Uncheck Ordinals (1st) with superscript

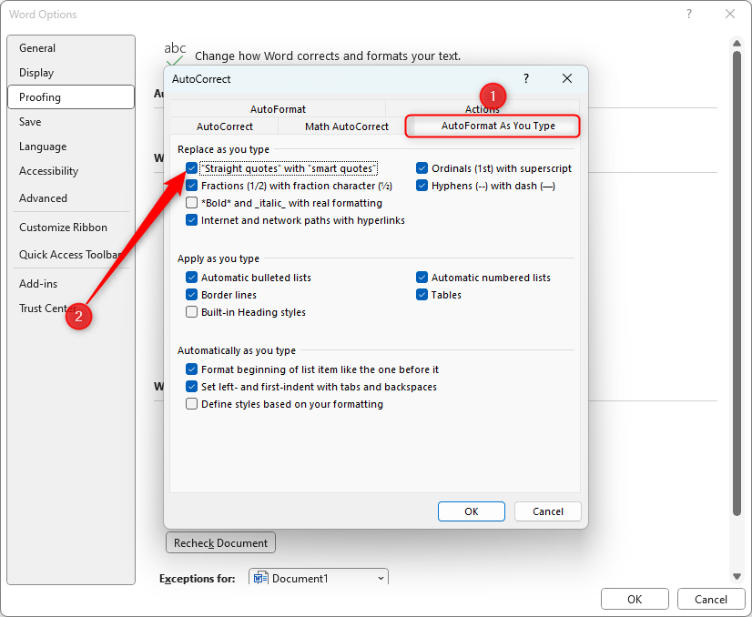click(422, 167)
